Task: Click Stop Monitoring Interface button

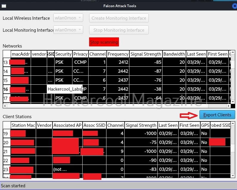Action: [119, 30]
